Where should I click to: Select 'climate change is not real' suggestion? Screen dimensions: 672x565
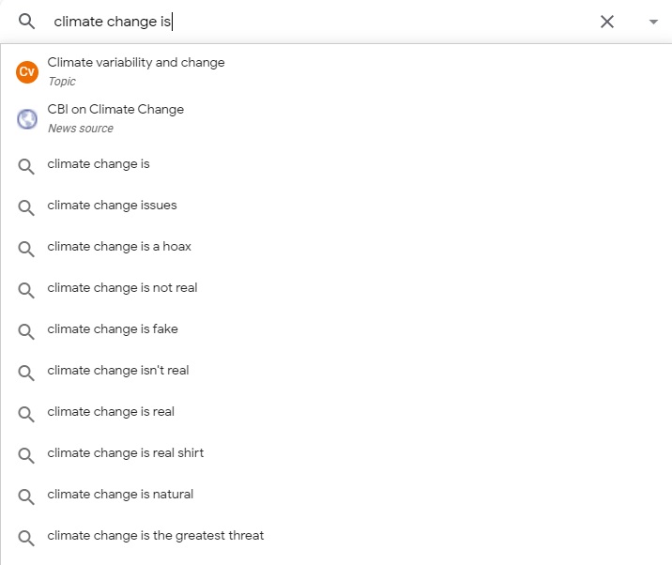tap(336, 287)
